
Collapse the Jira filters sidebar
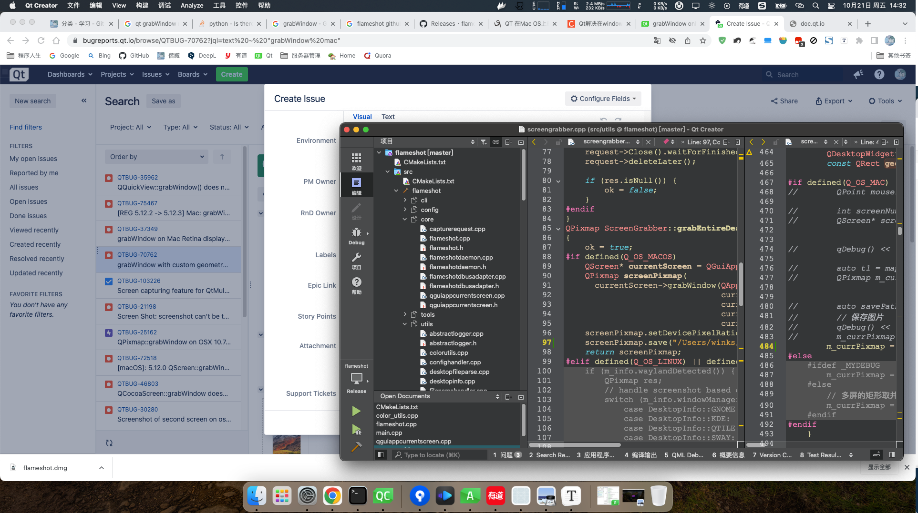[x=84, y=101]
